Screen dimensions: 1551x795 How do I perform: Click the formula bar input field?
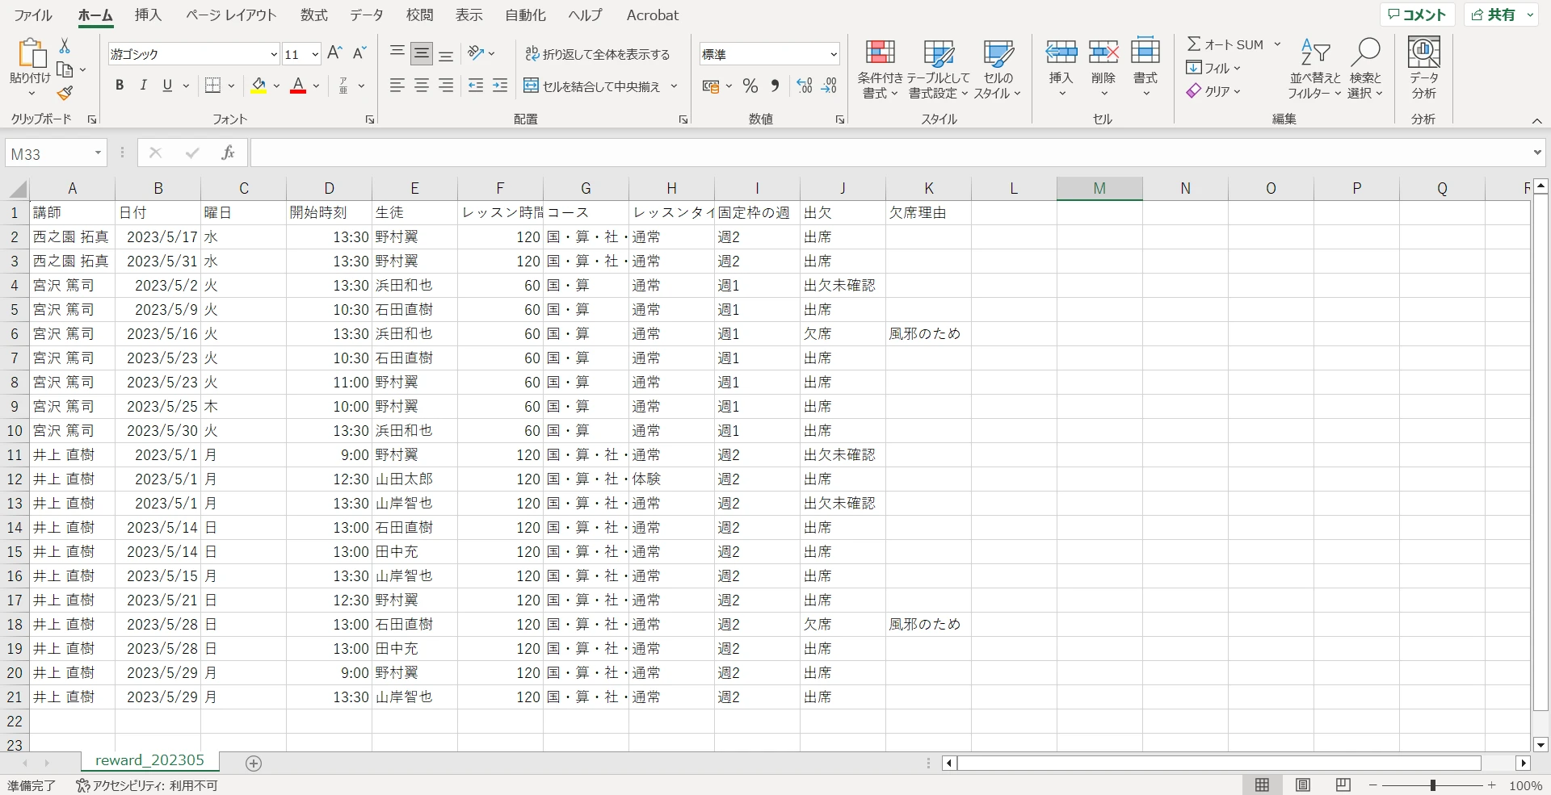889,153
